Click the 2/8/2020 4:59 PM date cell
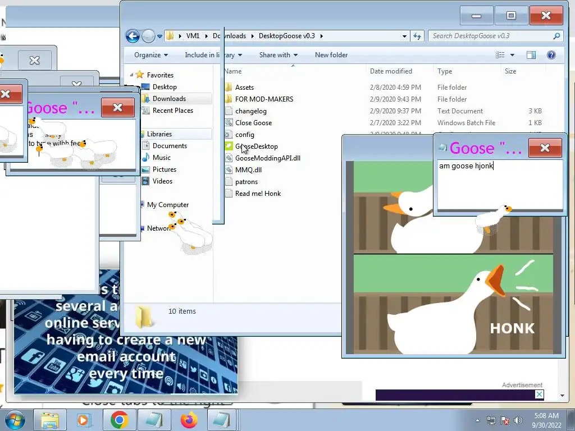The width and height of the screenshot is (575, 431). click(x=395, y=87)
